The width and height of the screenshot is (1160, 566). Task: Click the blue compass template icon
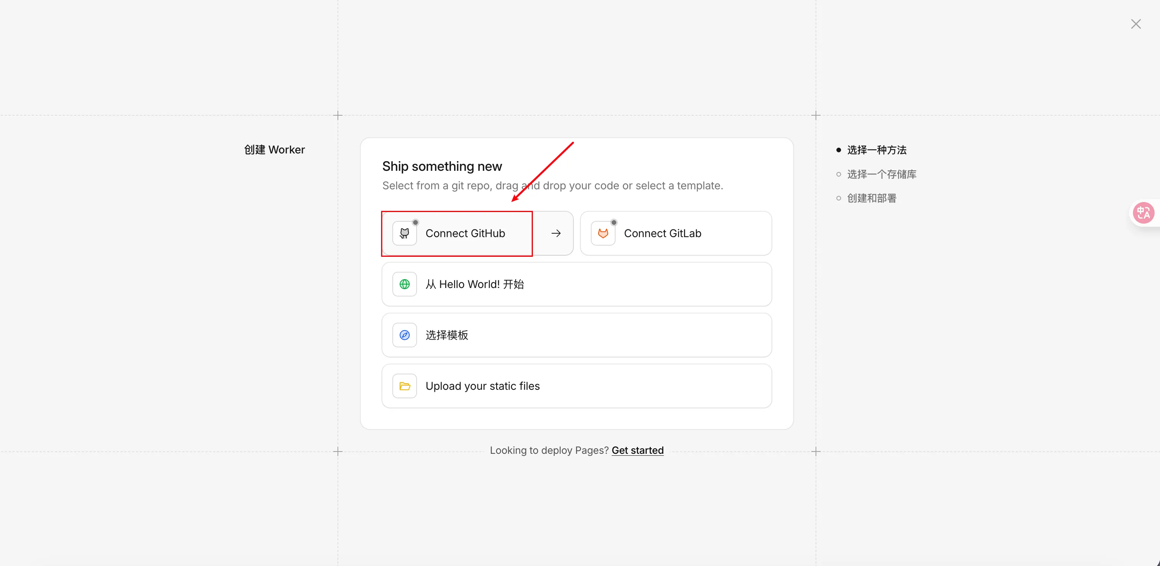[404, 335]
